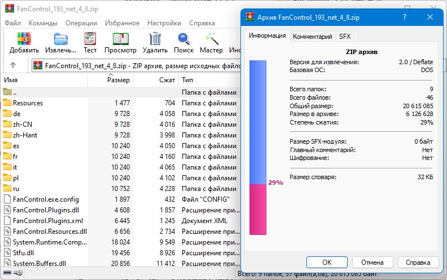Select FanControl.Plugins.xml file icon
Viewport: 447px width, 280px height.
(7, 220)
